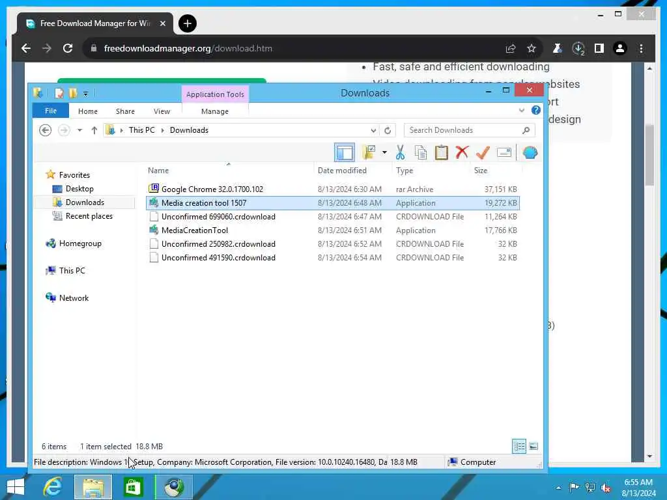Select the Google Chrome 32.0.1700.102 archive
This screenshot has height=500, width=667.
[x=333, y=189]
